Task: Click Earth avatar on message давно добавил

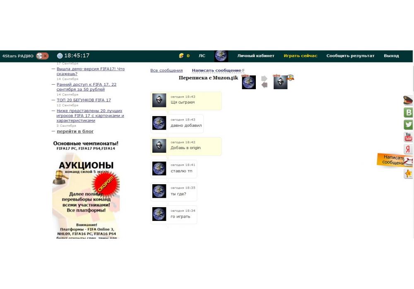Action: 159,123
